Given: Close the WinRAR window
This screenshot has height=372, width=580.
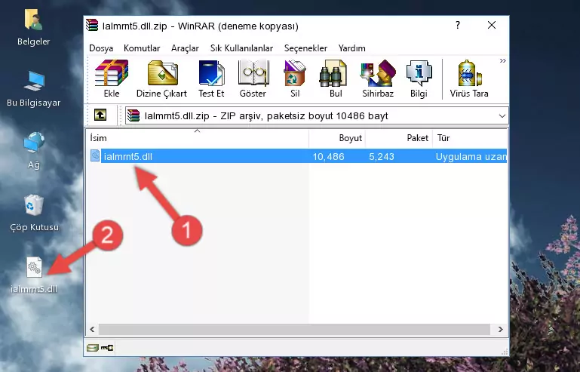Looking at the screenshot, I should (x=492, y=25).
